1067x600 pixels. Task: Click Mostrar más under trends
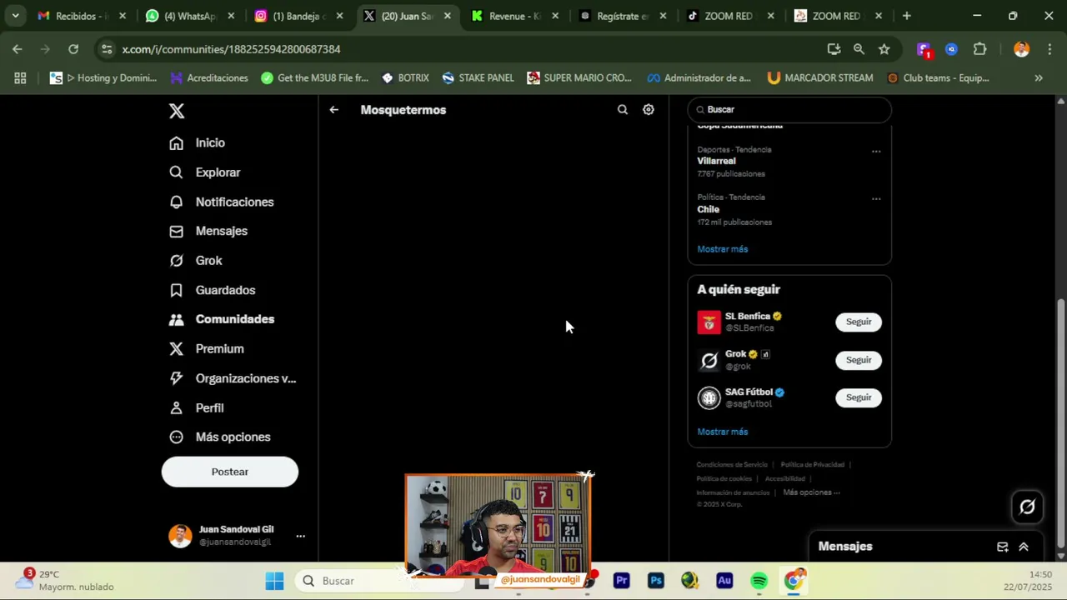(722, 249)
